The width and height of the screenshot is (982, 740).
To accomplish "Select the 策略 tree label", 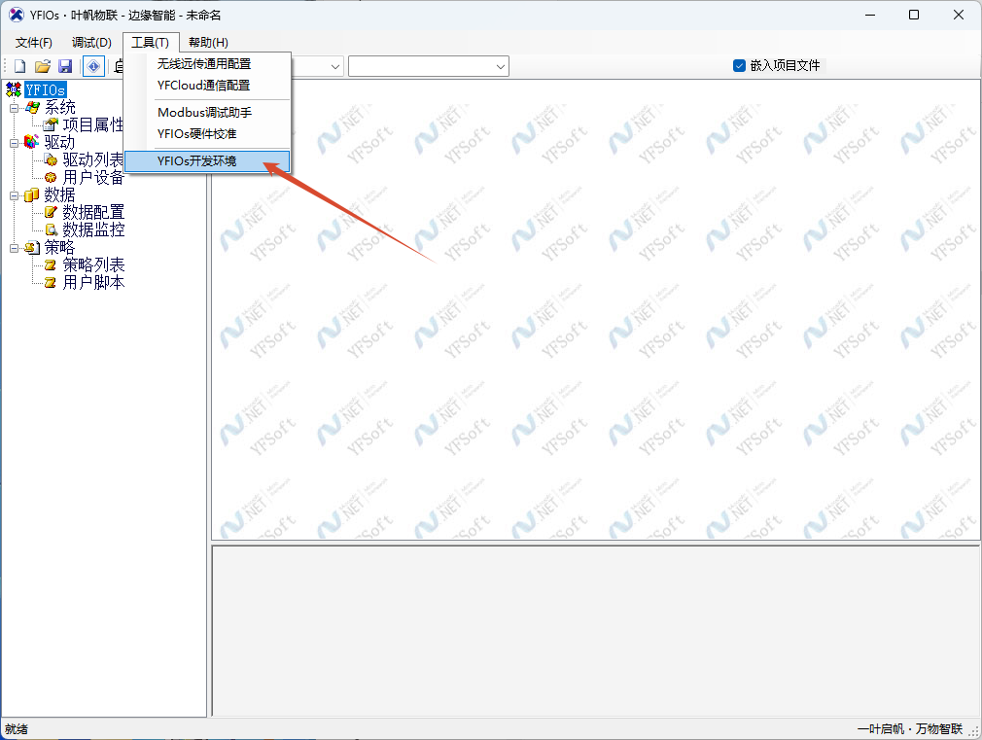I will tap(59, 248).
